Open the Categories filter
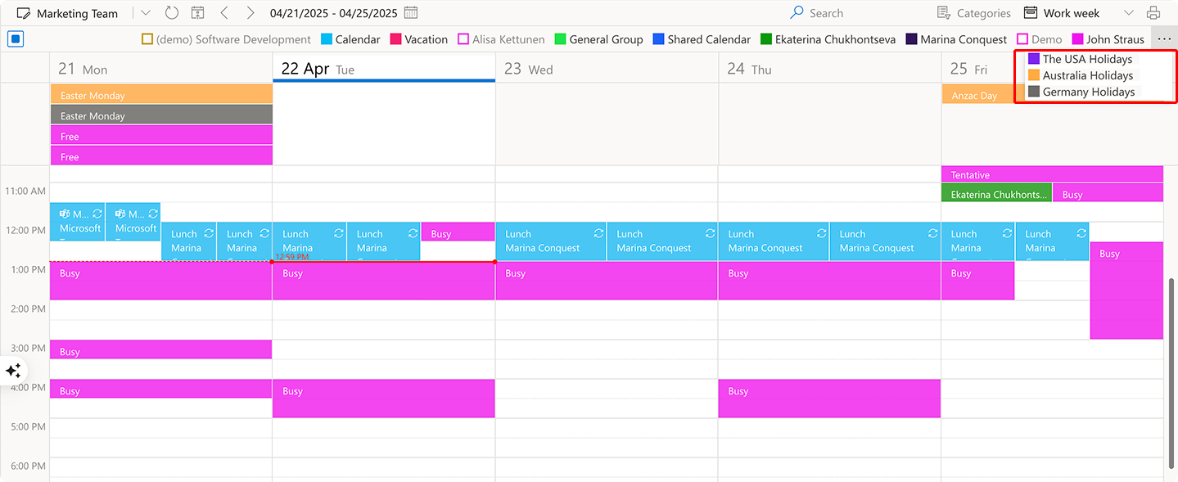This screenshot has height=482, width=1178. pyautogui.click(x=973, y=13)
